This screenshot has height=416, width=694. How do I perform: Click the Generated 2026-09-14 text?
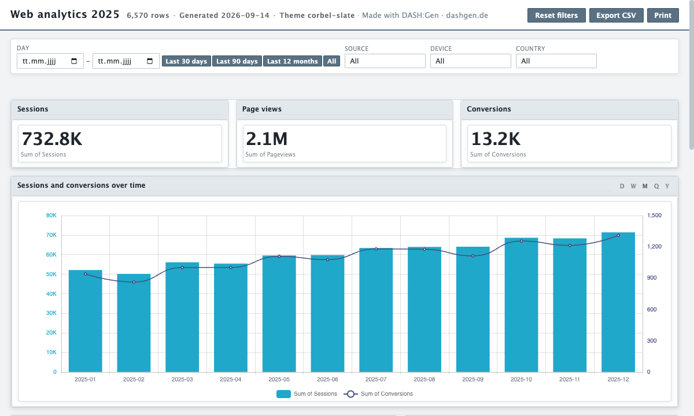(x=224, y=16)
